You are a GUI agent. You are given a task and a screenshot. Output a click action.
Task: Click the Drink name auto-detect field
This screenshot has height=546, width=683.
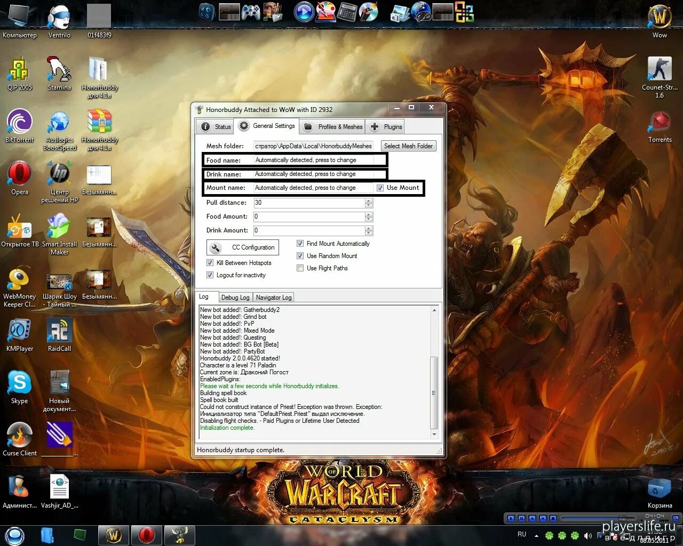(314, 174)
